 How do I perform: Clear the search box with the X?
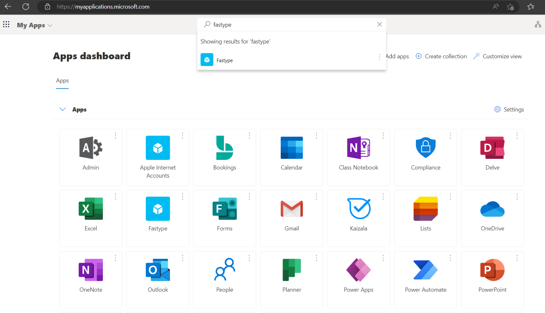[x=379, y=24]
